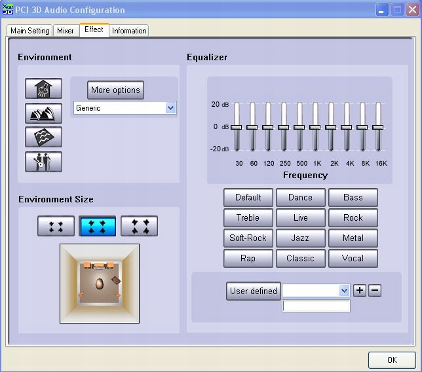Open the user defined presets dropdown
Screen dimensions: 422x372
pos(344,291)
